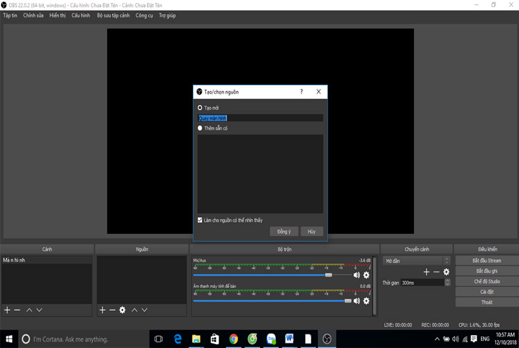Click Cortana search box on taskbar
Viewport: 519px width, 348px height.
click(x=84, y=339)
